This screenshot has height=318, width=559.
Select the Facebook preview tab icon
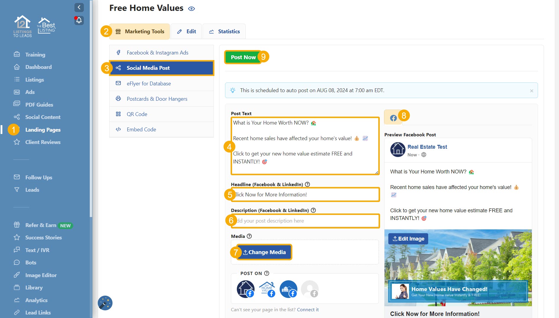click(x=393, y=118)
